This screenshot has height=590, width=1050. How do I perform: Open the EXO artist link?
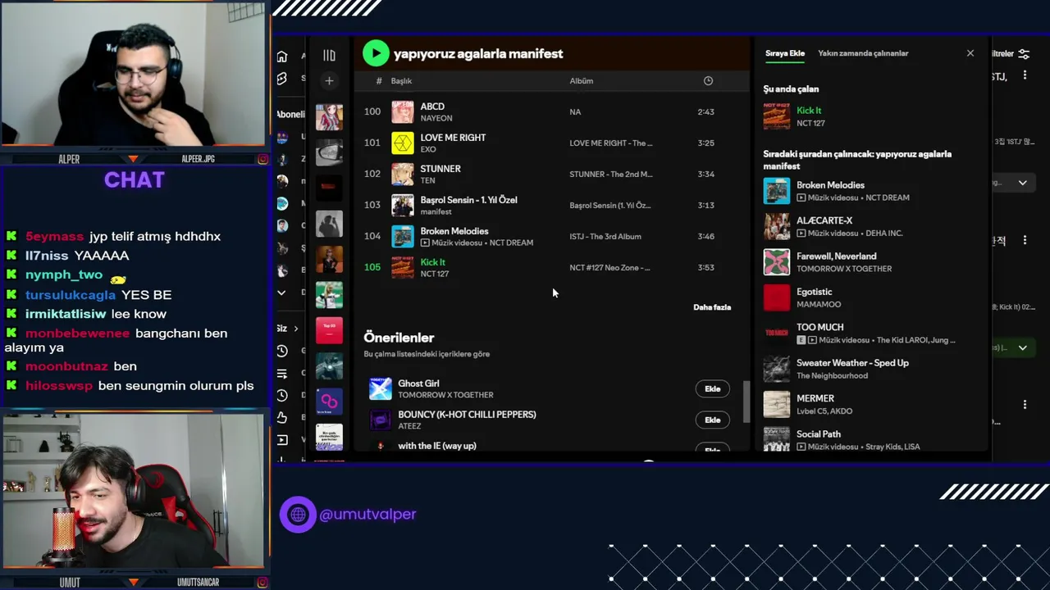tap(428, 149)
